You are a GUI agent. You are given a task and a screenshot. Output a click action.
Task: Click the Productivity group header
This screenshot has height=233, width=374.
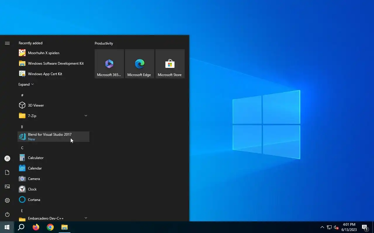[x=104, y=43]
